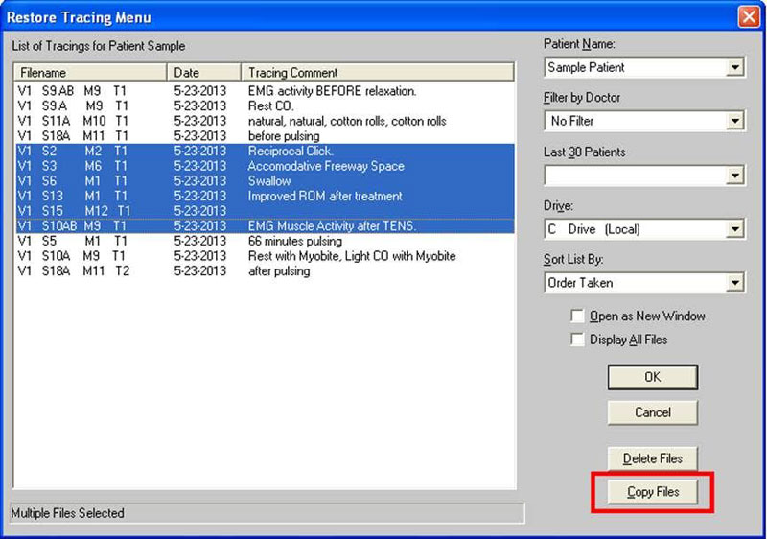Screen dimensions: 767x539
Task: Select the Rest CO. tracing row
Action: tap(270, 105)
